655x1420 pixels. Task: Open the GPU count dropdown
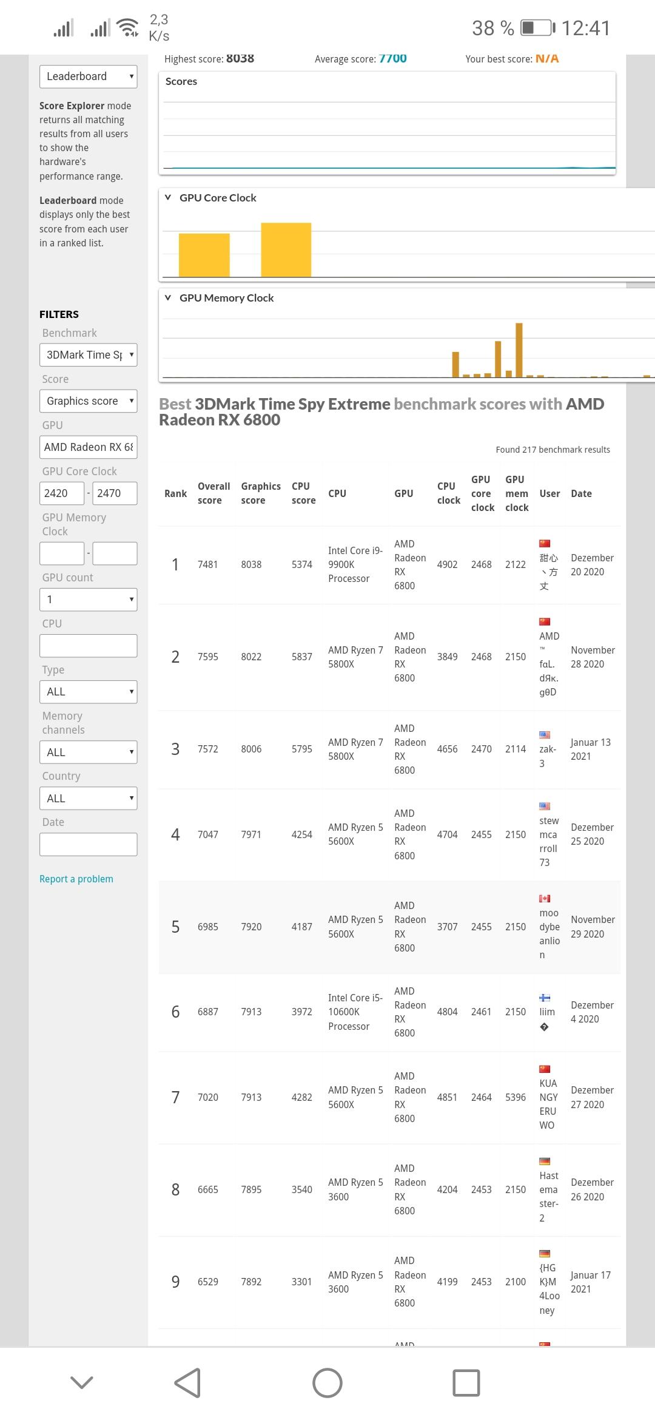click(x=89, y=600)
